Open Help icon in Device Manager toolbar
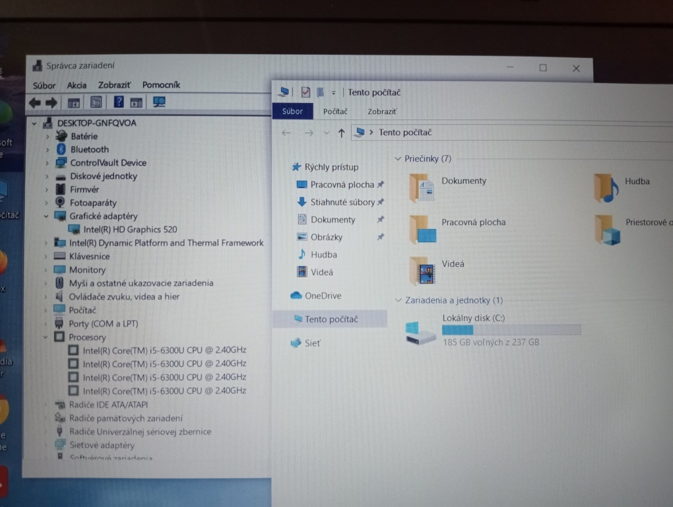673x507 pixels. pyautogui.click(x=119, y=102)
